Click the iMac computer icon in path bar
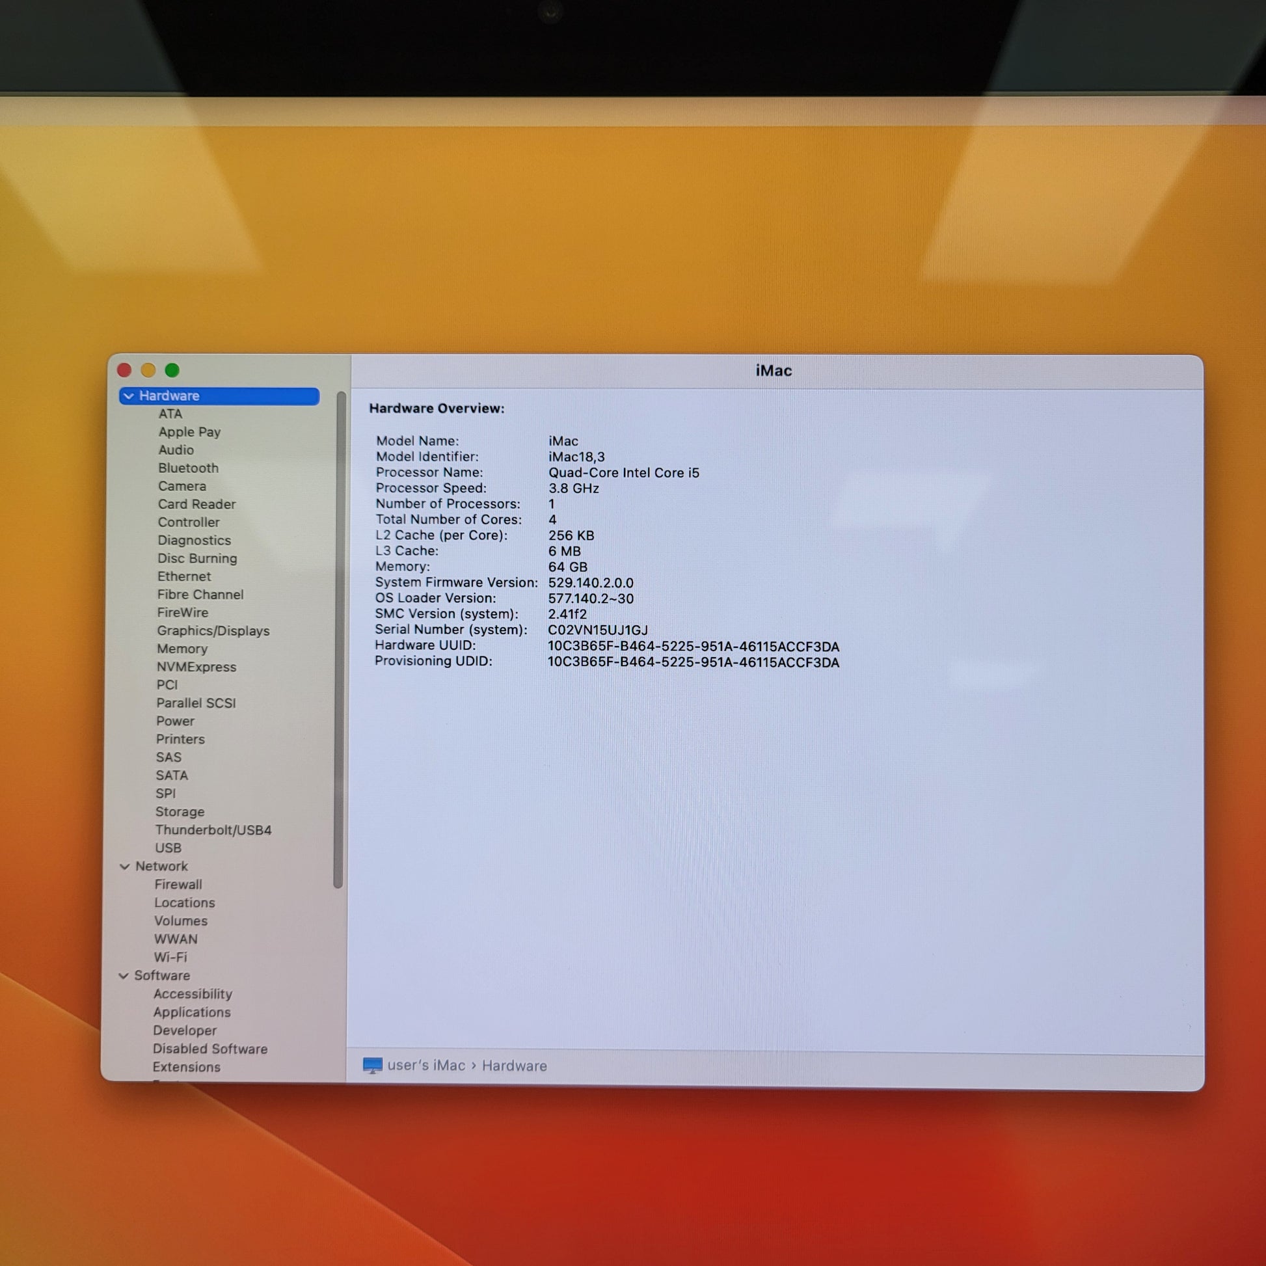 [x=372, y=1066]
